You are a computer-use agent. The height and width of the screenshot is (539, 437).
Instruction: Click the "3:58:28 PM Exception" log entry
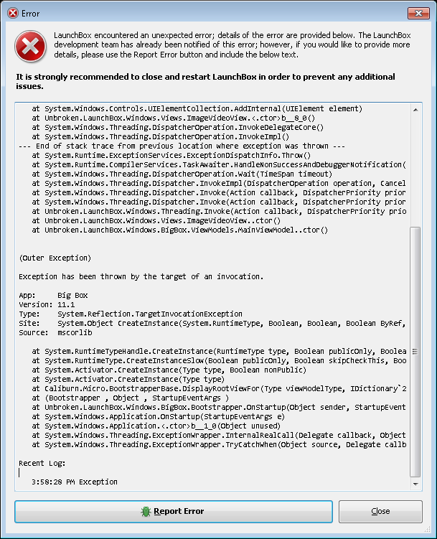[x=75, y=482]
